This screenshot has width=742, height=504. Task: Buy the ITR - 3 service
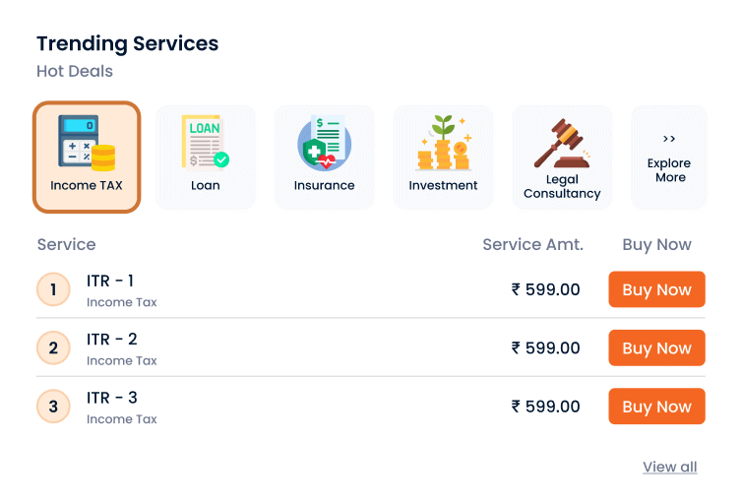pos(656,406)
